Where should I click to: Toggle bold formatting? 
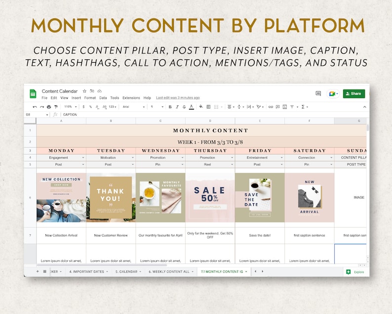pyautogui.click(x=170, y=107)
